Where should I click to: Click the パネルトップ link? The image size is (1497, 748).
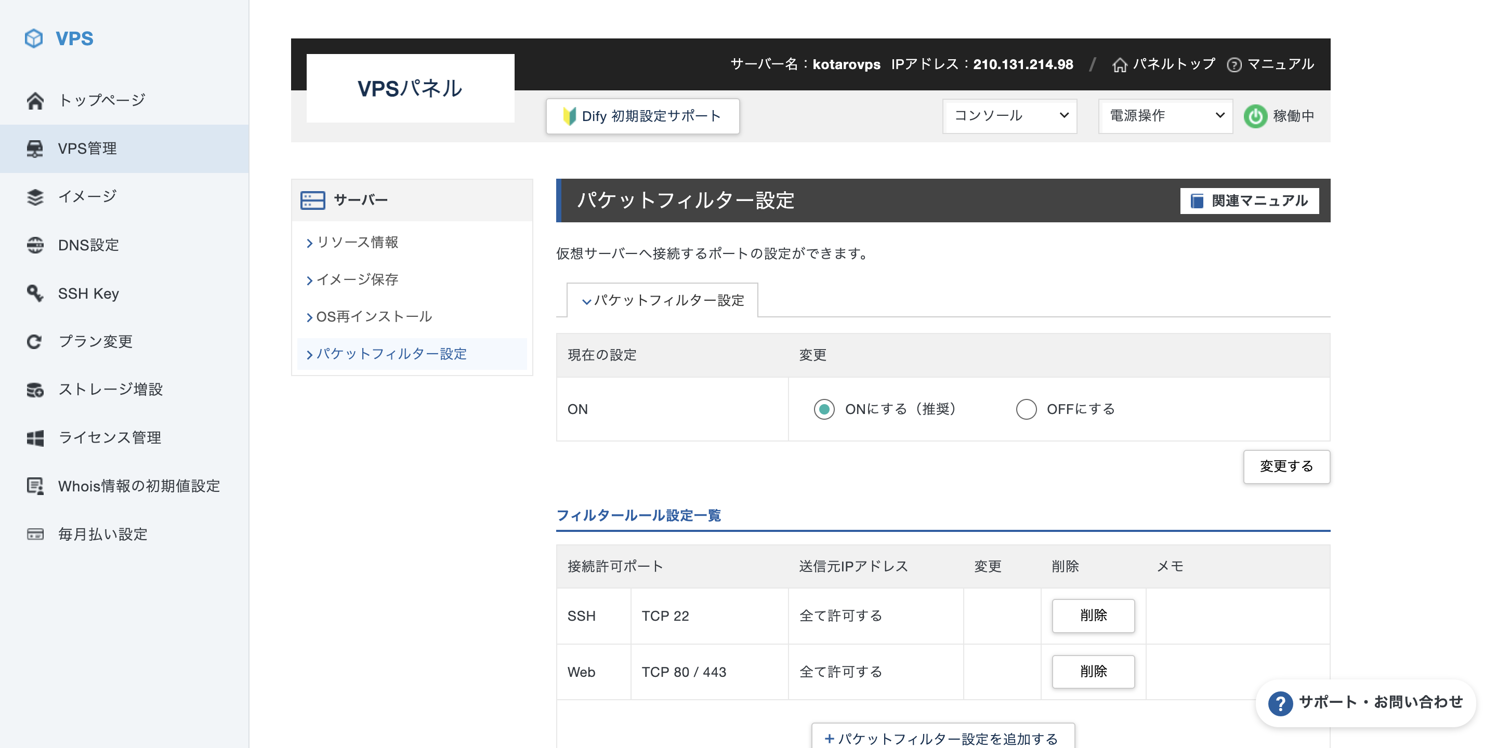[1164, 64]
